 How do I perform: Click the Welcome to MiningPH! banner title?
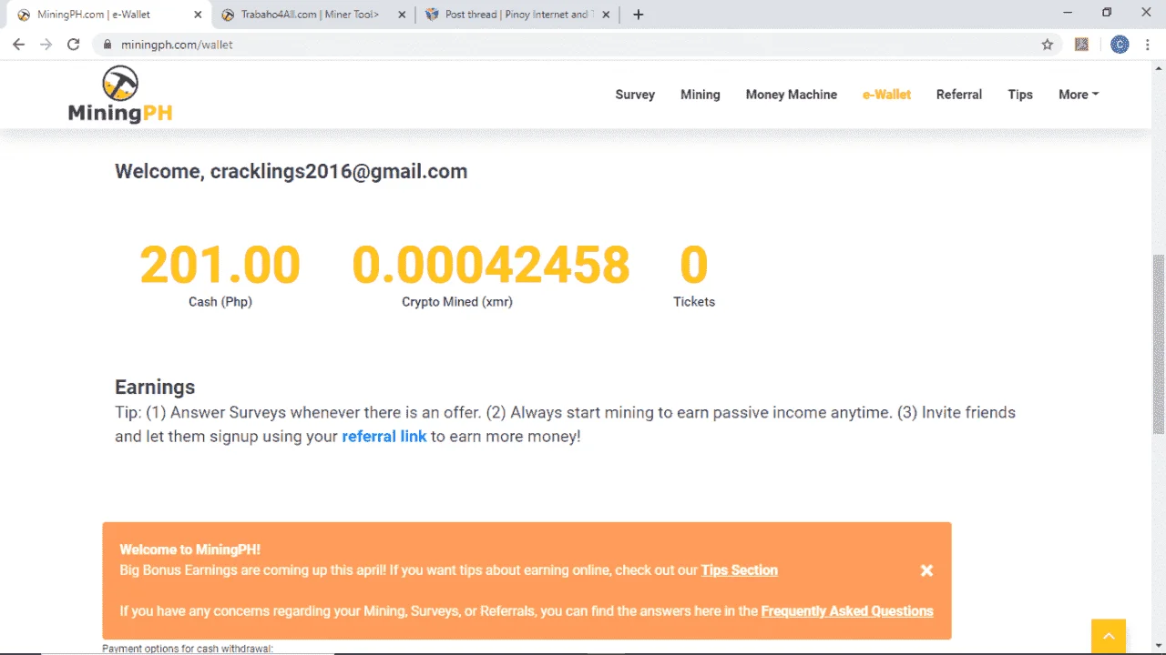[x=190, y=549]
